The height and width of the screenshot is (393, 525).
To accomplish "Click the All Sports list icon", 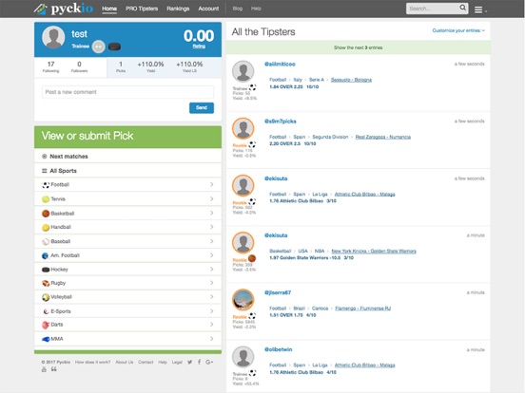I will click(x=44, y=171).
